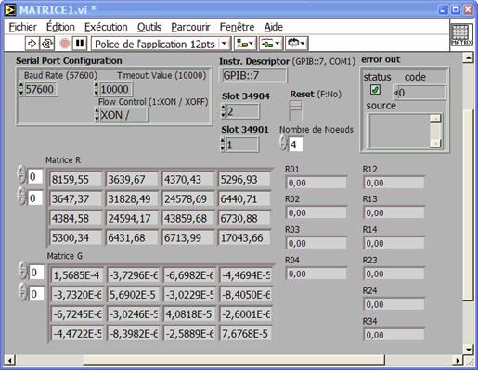Click the GPIB::7 descriptor field
478x370 pixels.
[253, 75]
